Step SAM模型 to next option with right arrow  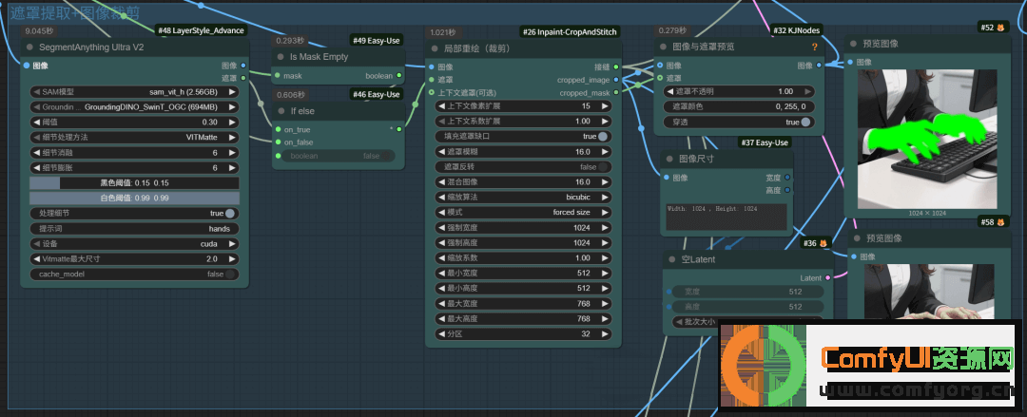[x=232, y=91]
